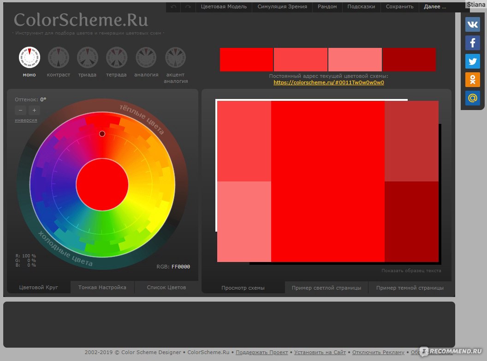The image size is (487, 361).
Task: Open the Далее ... menu
Action: click(435, 6)
